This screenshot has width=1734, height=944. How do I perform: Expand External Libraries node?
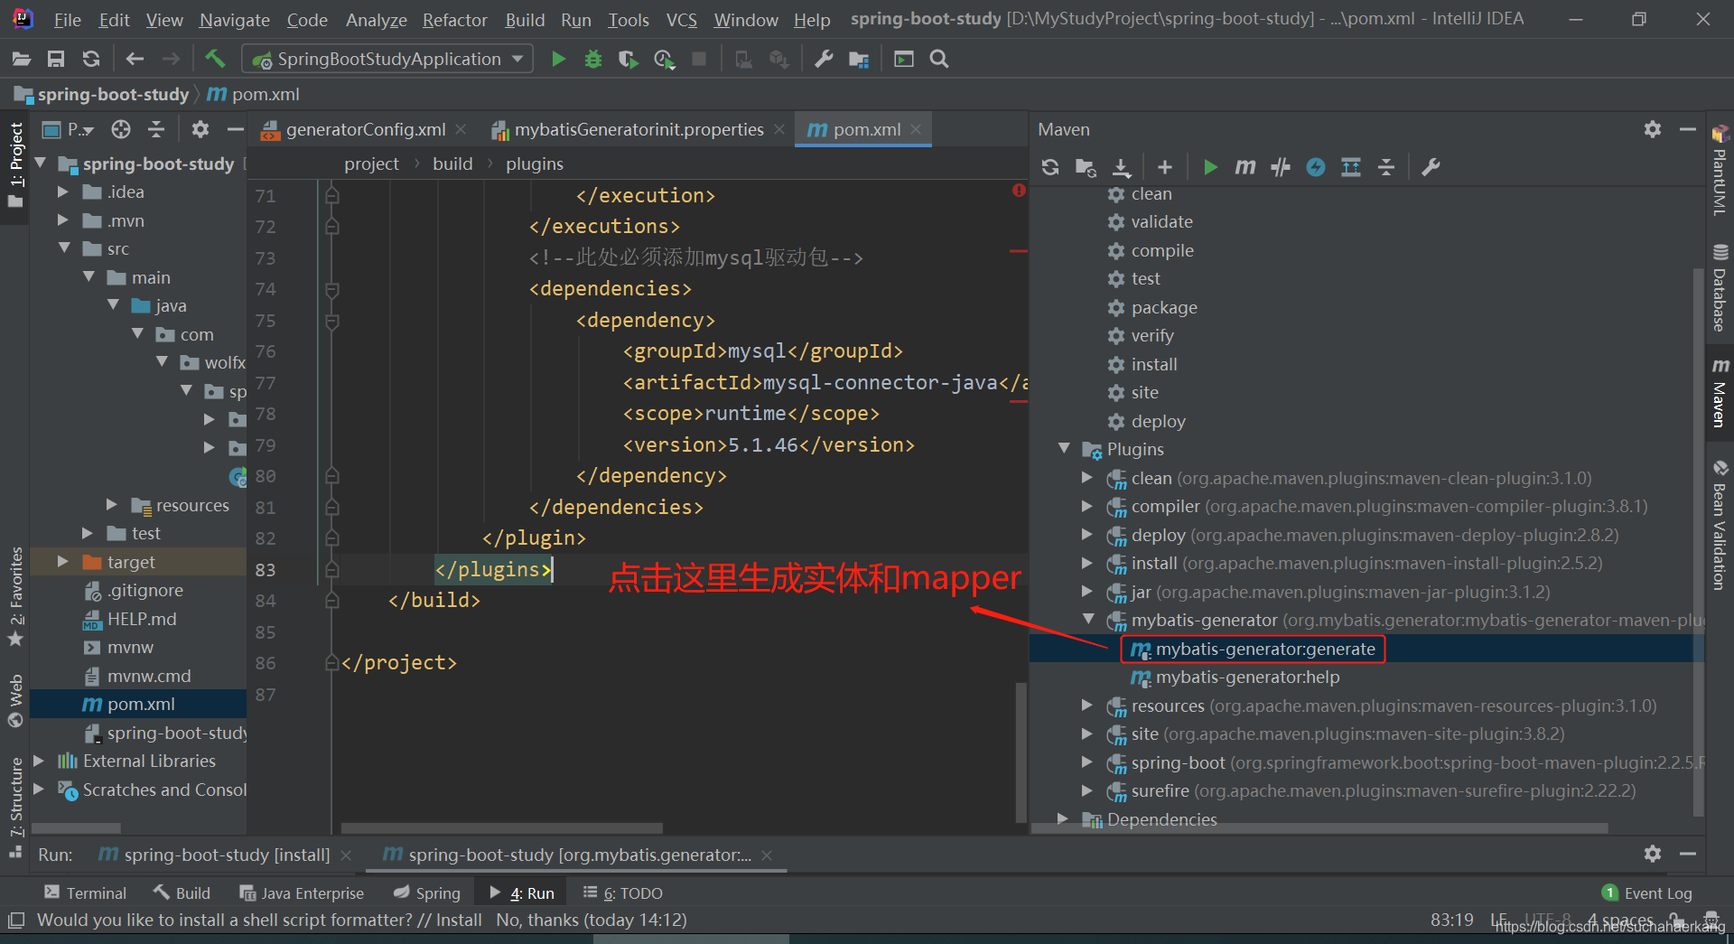click(x=39, y=762)
